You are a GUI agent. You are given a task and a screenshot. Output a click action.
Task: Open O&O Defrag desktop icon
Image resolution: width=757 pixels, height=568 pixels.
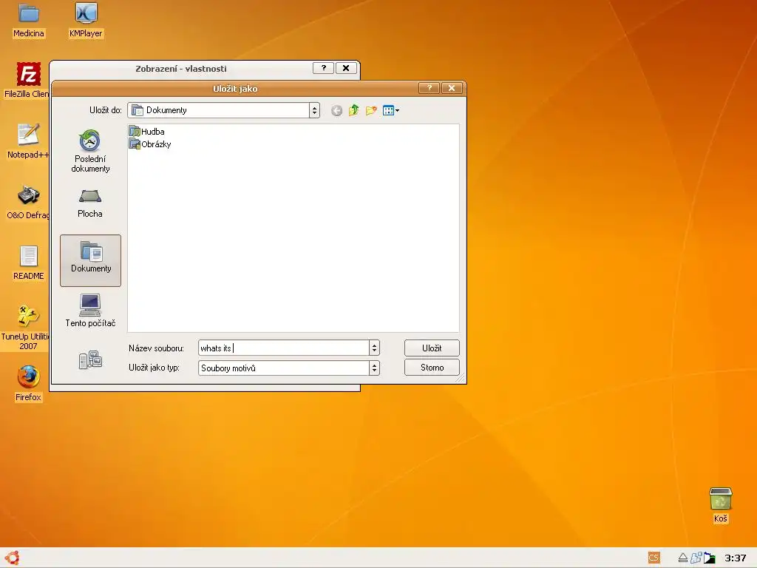(x=28, y=203)
